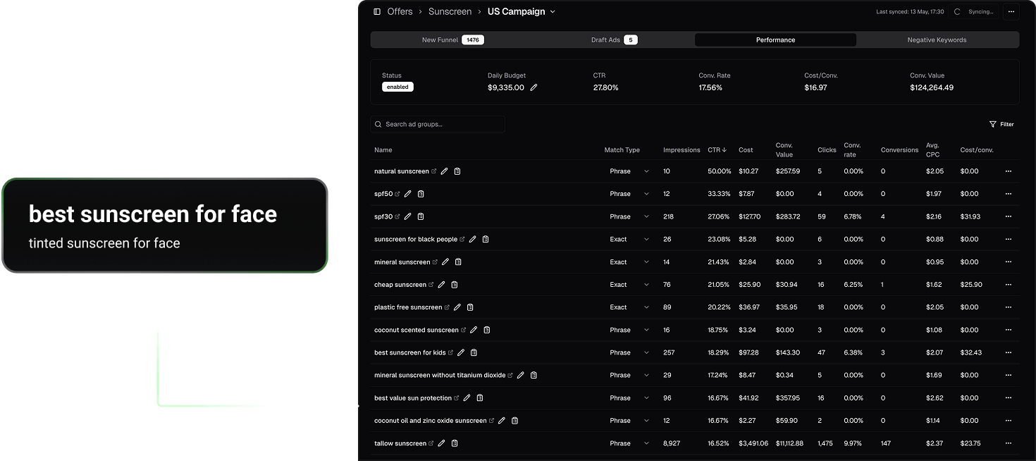This screenshot has width=1036, height=461.
Task: Click the Filter button
Action: pos(1001,124)
